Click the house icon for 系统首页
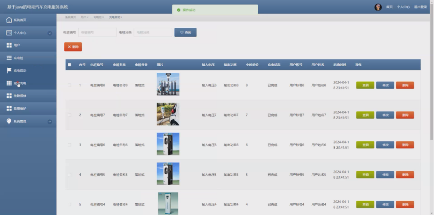Screen dimensions: 434x215 [9, 20]
